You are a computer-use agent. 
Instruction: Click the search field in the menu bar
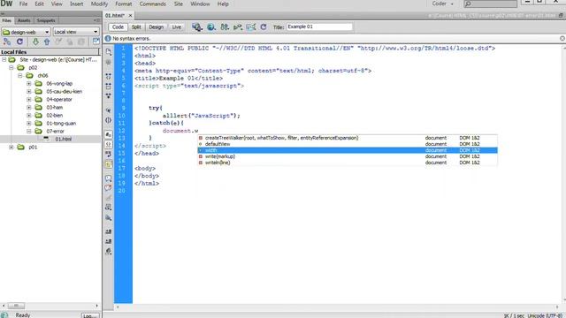pos(490,4)
